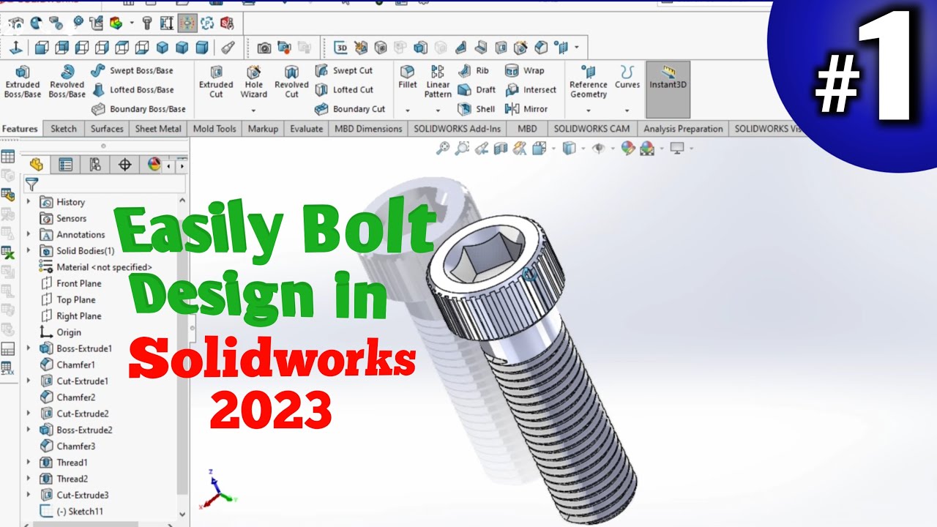The image size is (937, 527).
Task: Open the DimXpertManager crosshair tab
Action: [x=124, y=165]
